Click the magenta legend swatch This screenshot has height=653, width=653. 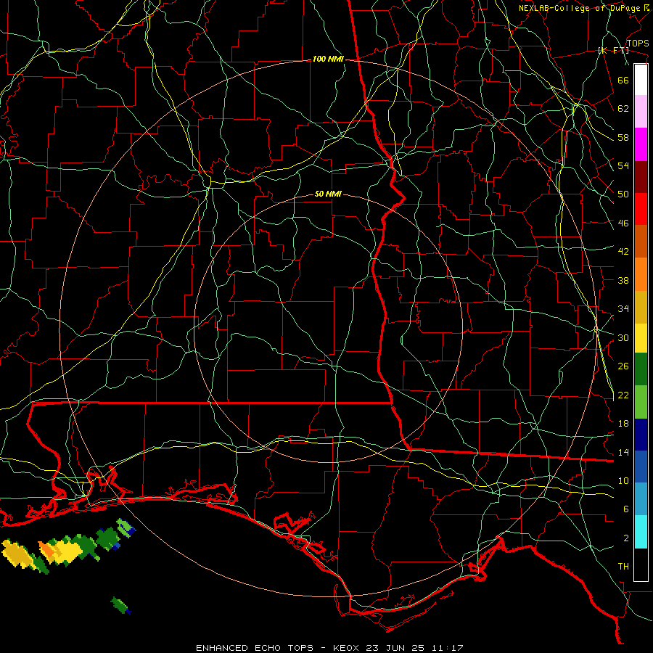[641, 144]
